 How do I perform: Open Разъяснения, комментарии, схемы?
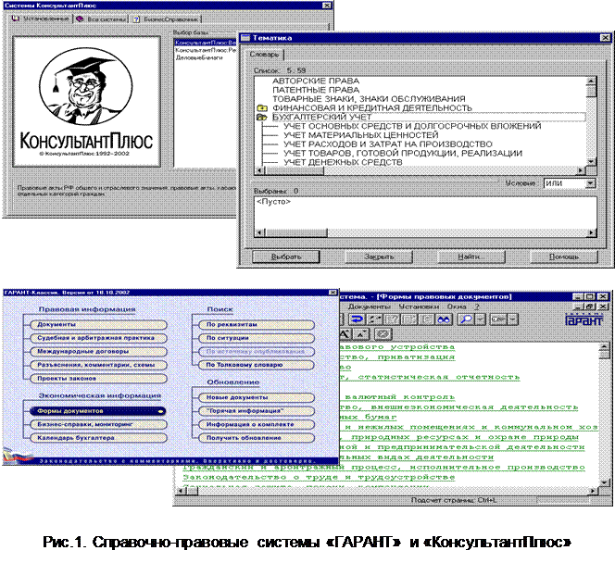pyautogui.click(x=98, y=365)
